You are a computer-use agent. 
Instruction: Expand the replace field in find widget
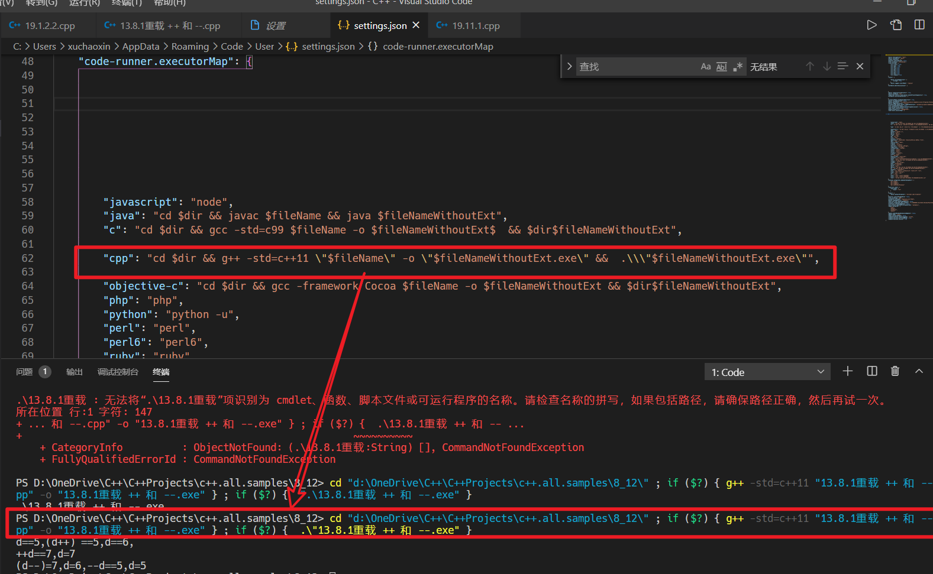(x=569, y=67)
